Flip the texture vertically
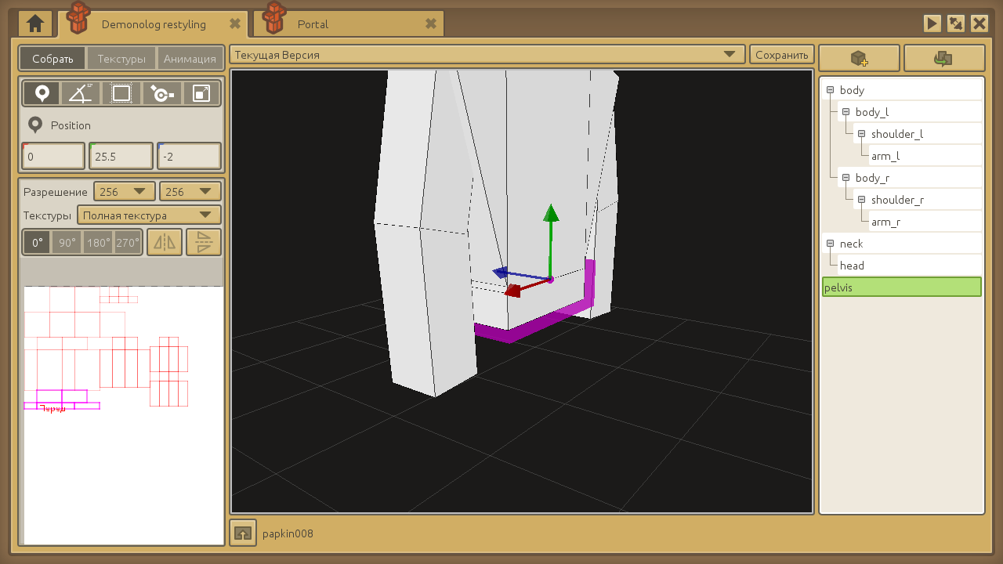Screen dimensions: 1003x564 click(x=204, y=243)
